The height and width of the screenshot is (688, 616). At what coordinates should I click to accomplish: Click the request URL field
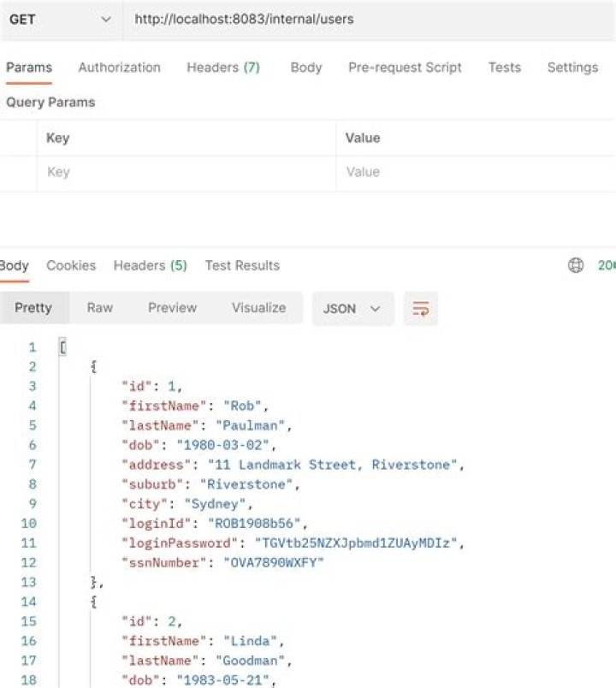point(370,20)
